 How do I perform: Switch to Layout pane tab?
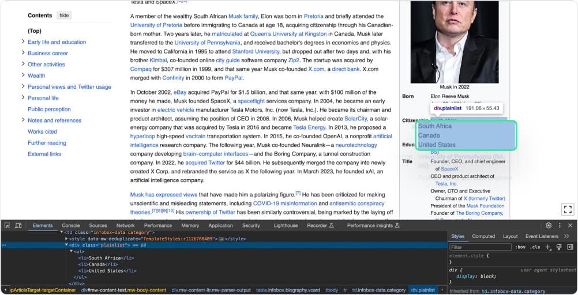click(510, 236)
